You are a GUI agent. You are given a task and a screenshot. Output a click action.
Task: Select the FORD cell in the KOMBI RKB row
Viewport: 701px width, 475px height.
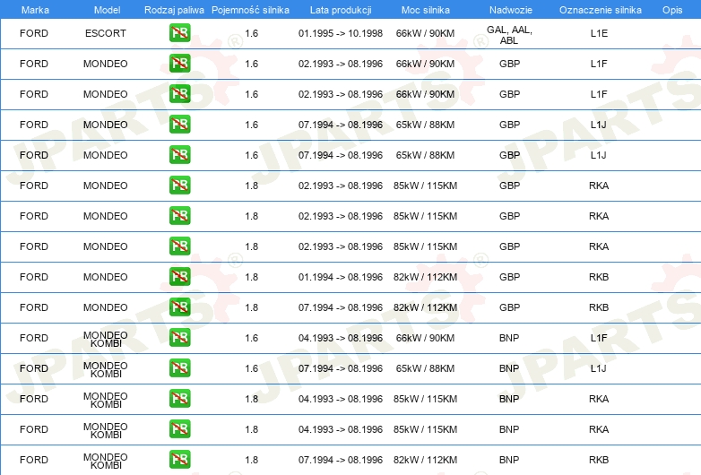(34, 460)
